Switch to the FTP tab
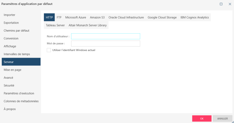This screenshot has width=234, height=123. click(x=59, y=17)
